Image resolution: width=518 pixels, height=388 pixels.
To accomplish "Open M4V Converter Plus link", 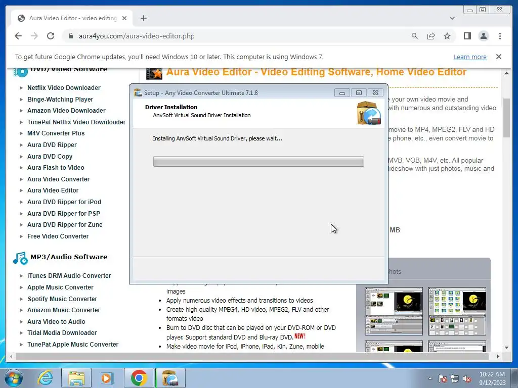I will pyautogui.click(x=56, y=133).
